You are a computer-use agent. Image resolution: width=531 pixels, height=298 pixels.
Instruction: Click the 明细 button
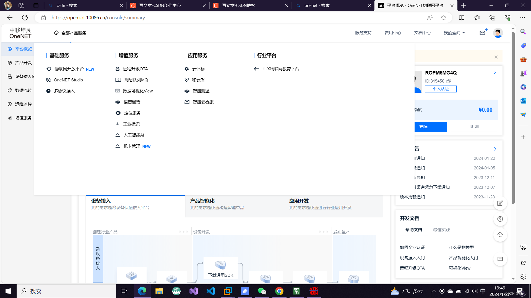[474, 126]
